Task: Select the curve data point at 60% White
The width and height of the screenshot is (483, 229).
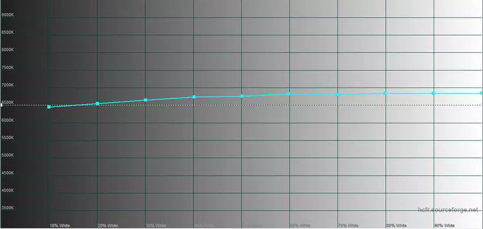Action: pos(289,94)
